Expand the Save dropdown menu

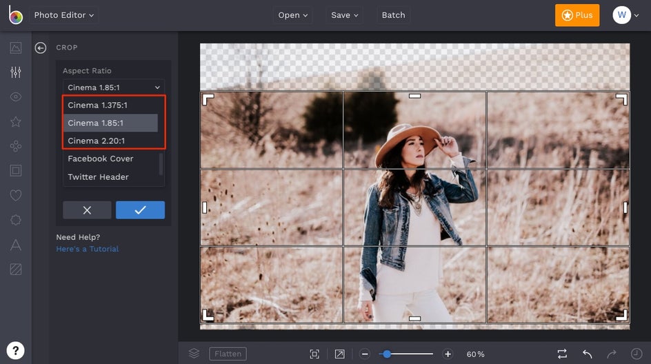click(345, 15)
